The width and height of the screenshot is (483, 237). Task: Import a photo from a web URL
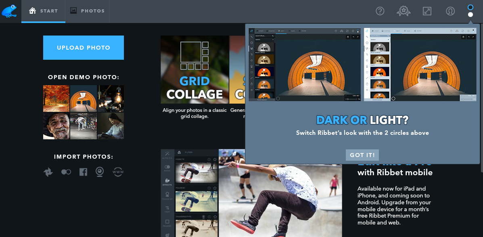(117, 172)
